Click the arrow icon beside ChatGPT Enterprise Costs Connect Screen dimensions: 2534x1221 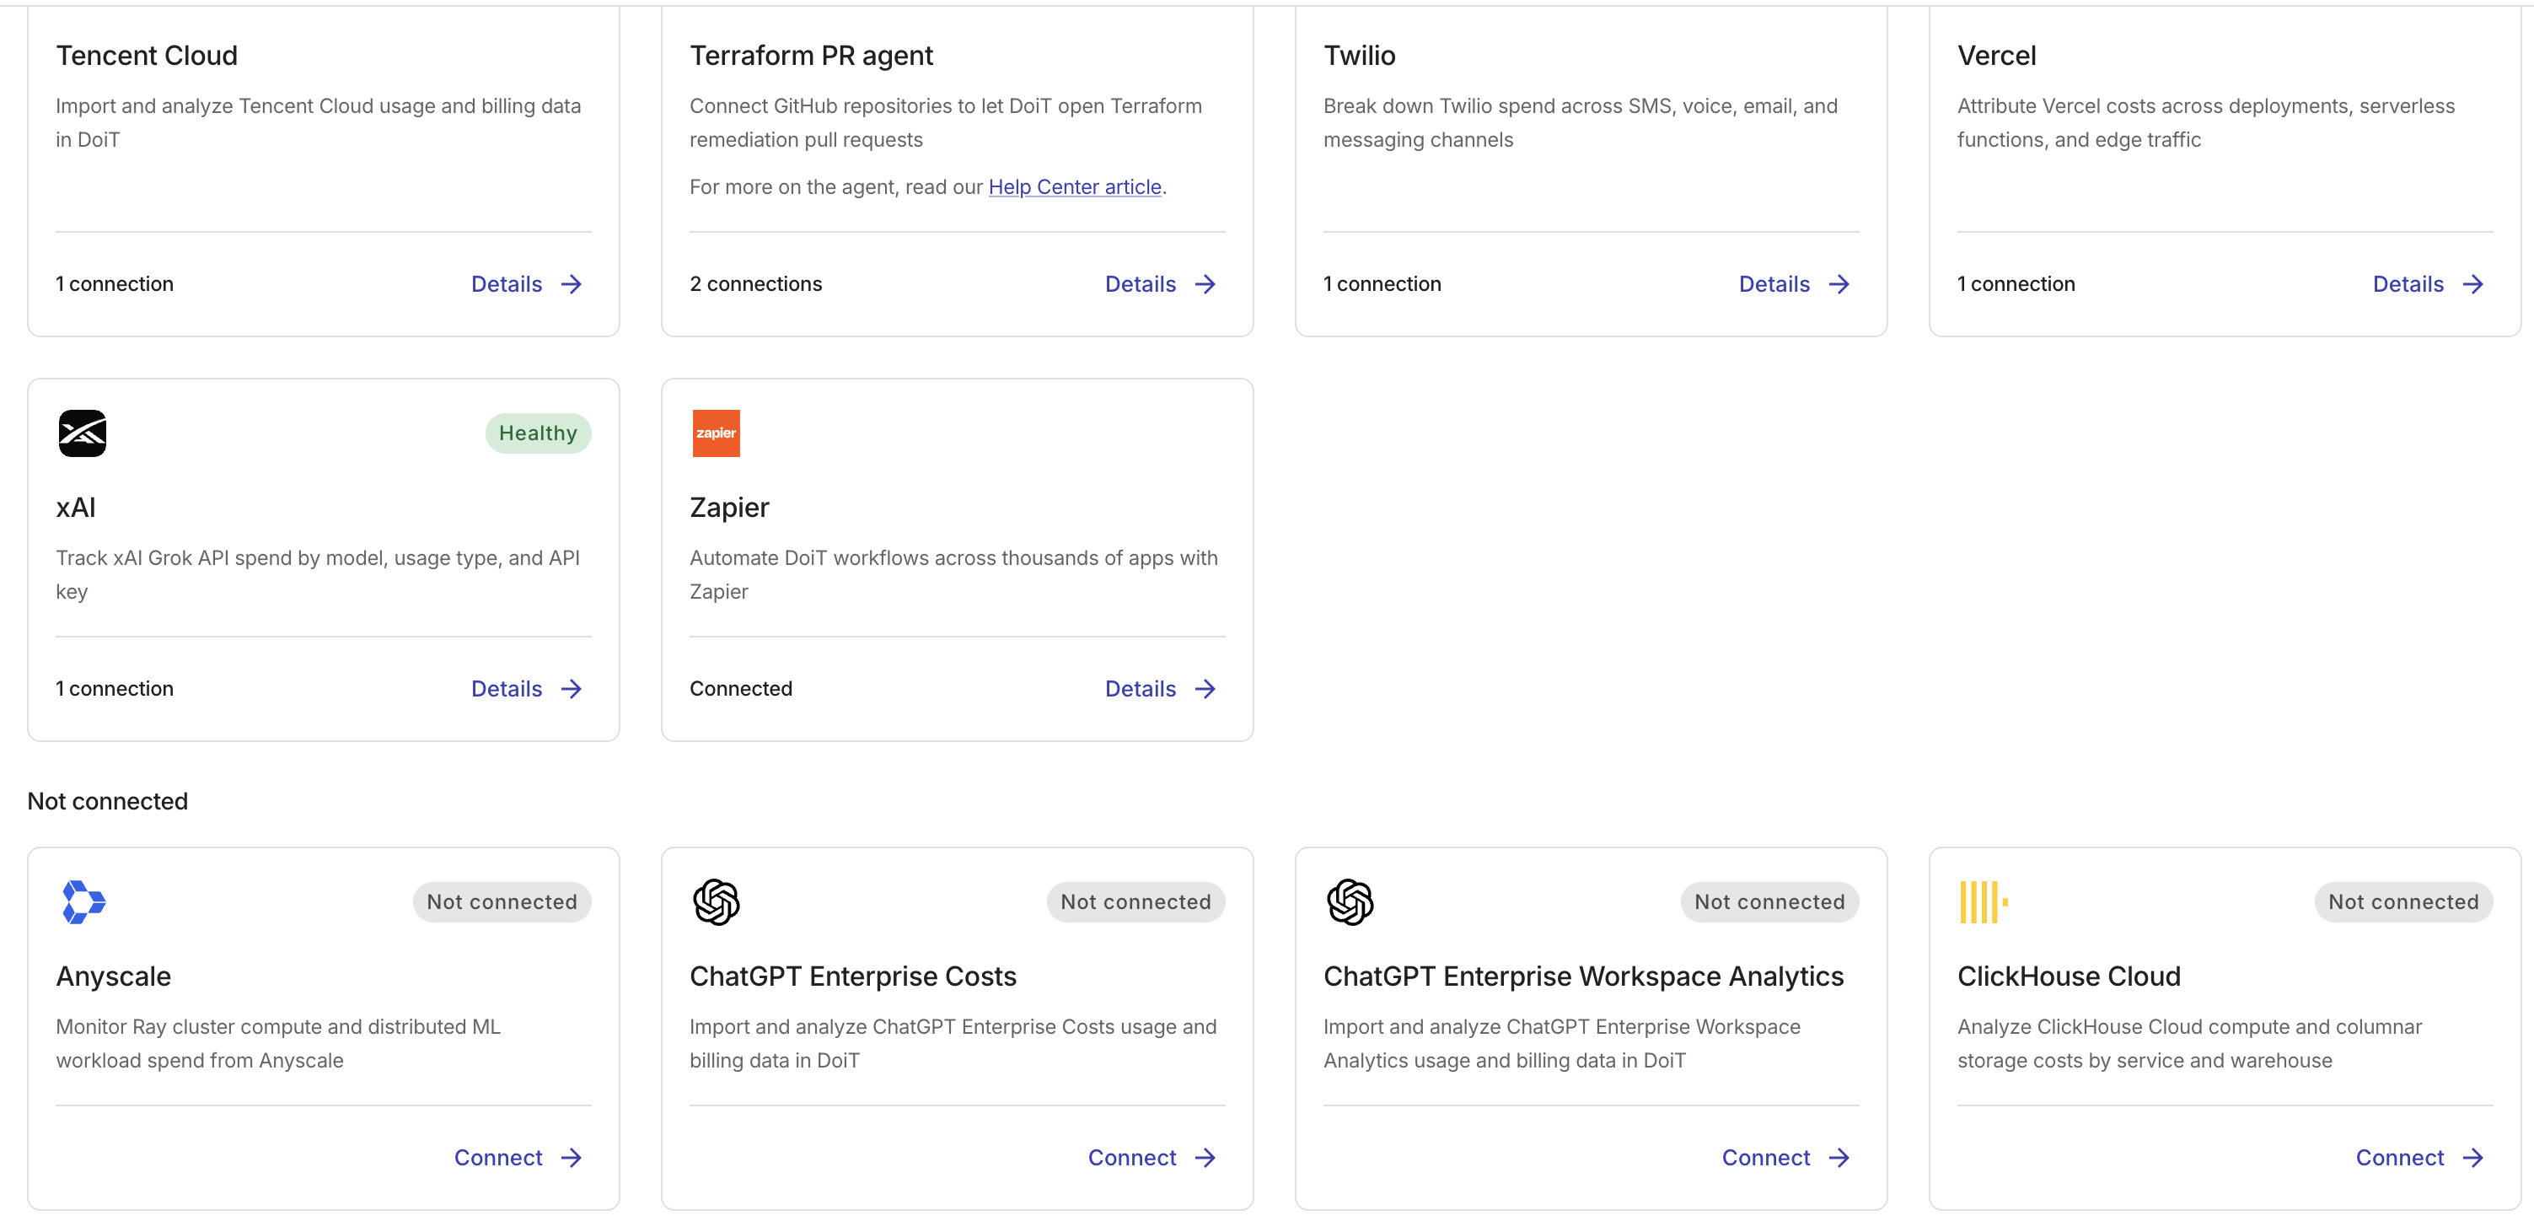(1205, 1158)
